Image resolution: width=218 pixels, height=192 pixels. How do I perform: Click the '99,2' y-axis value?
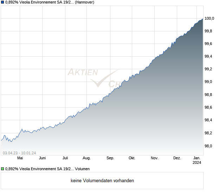(x=209, y=69)
